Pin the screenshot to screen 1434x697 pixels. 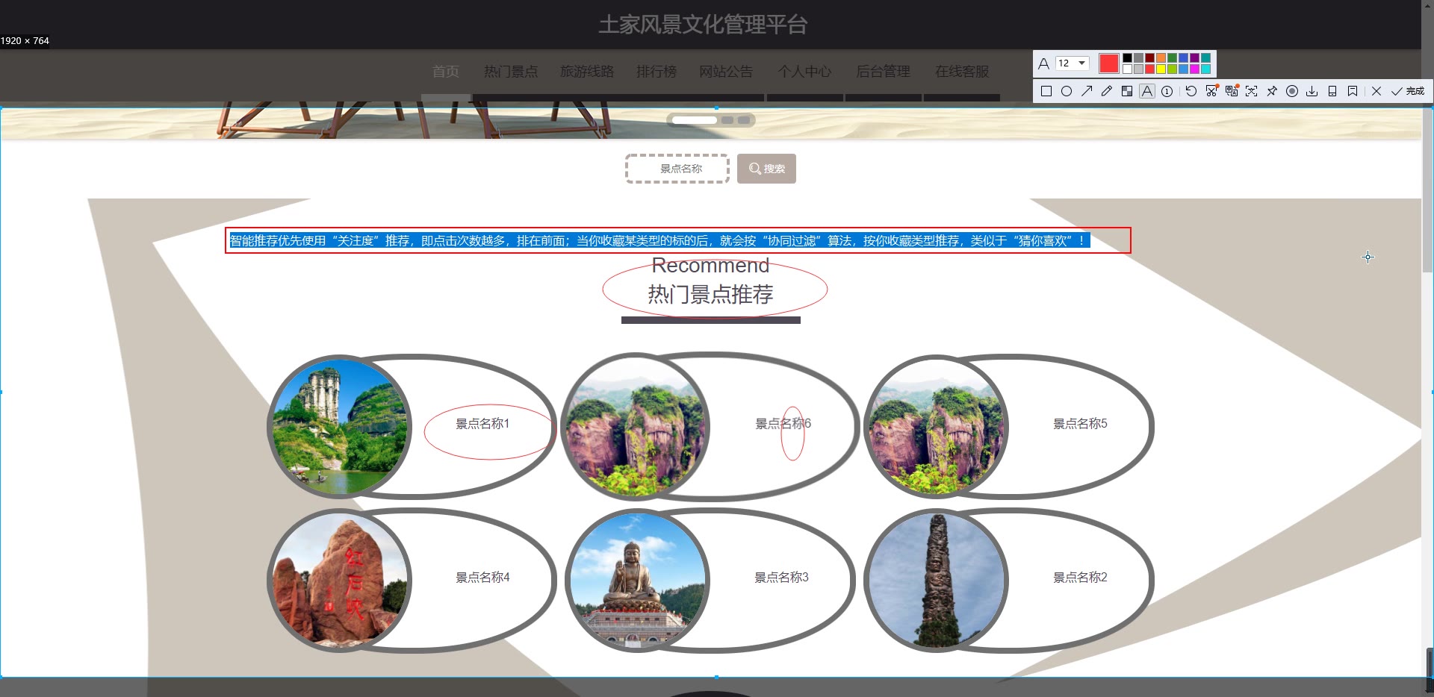(x=1272, y=91)
